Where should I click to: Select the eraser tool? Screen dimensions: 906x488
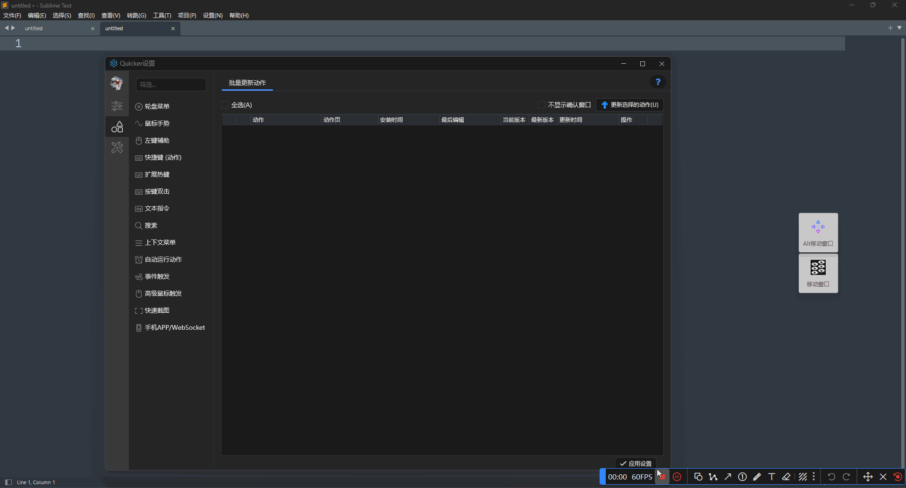tap(786, 477)
